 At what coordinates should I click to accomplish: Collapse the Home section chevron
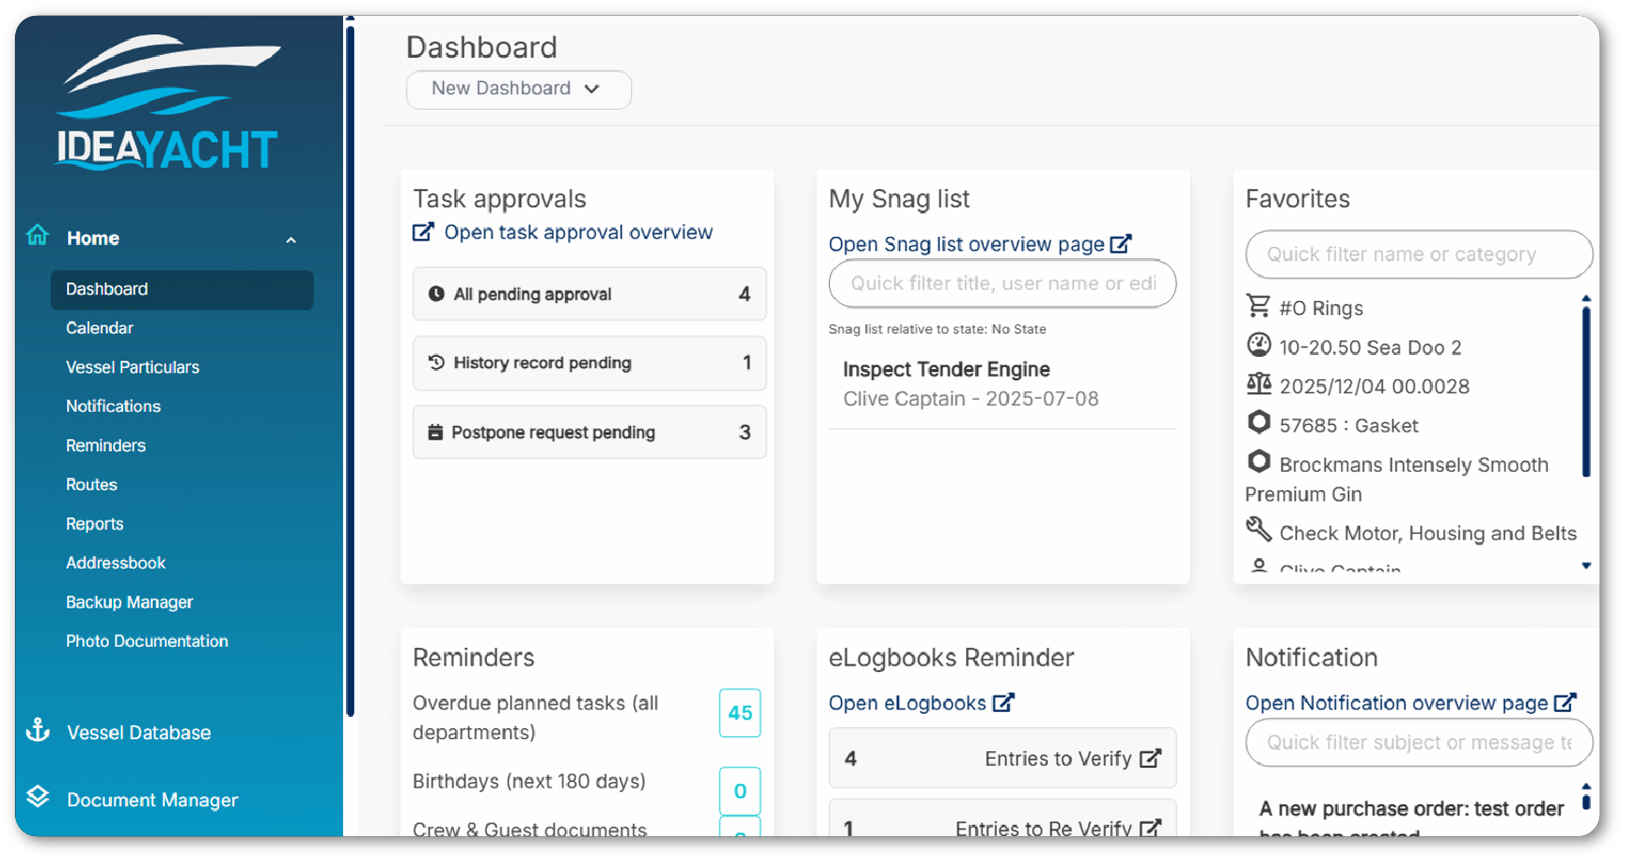tap(291, 240)
